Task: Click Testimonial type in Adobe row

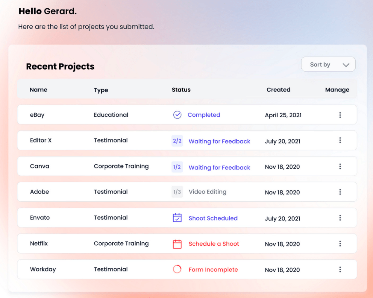Action: pyautogui.click(x=111, y=192)
